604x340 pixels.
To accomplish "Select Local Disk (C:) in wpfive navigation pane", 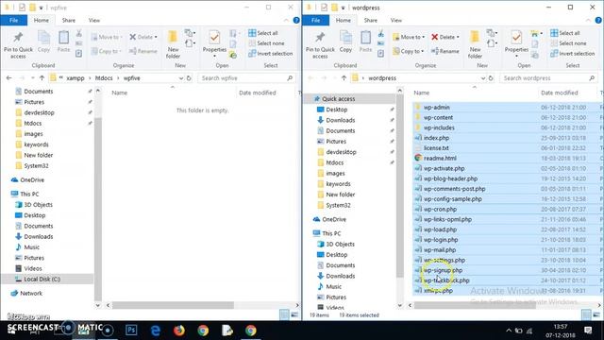I will [x=42, y=280].
